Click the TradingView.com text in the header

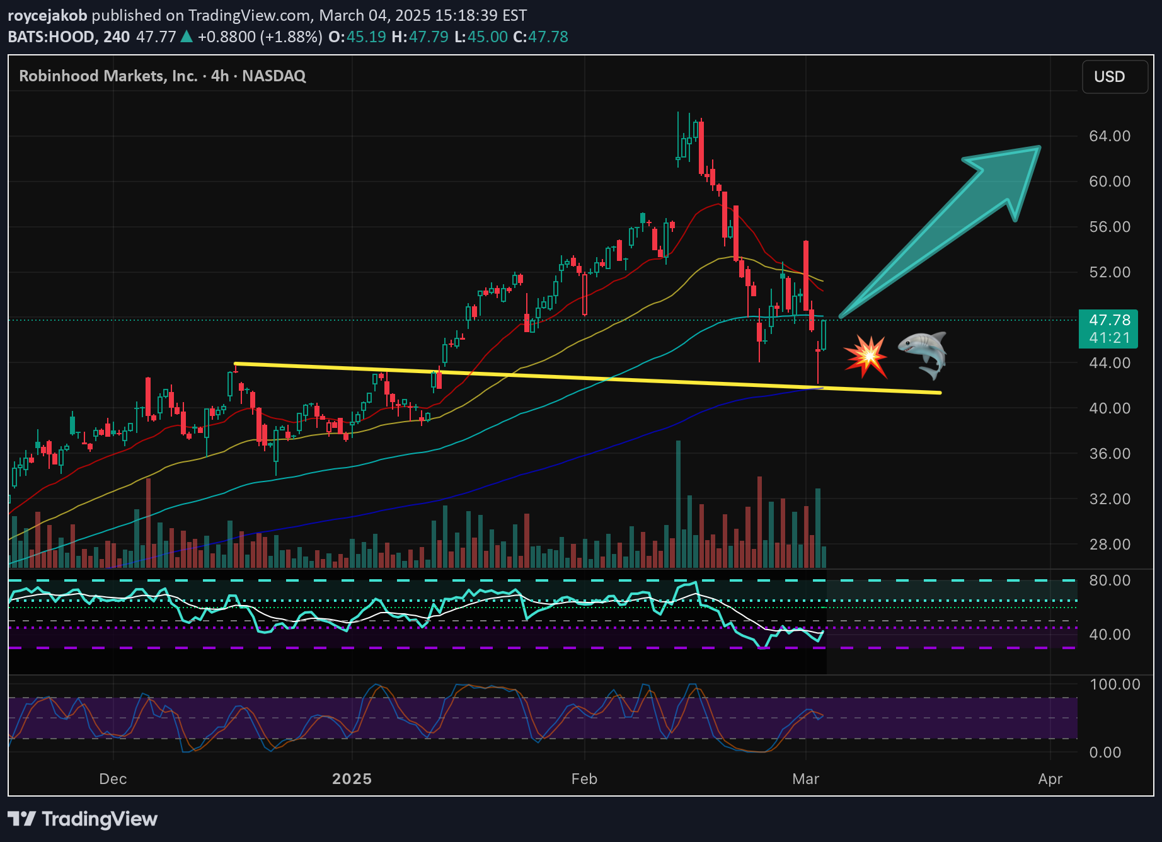pyautogui.click(x=249, y=15)
